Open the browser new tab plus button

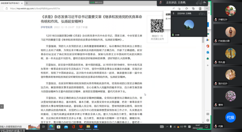pos(27,3)
